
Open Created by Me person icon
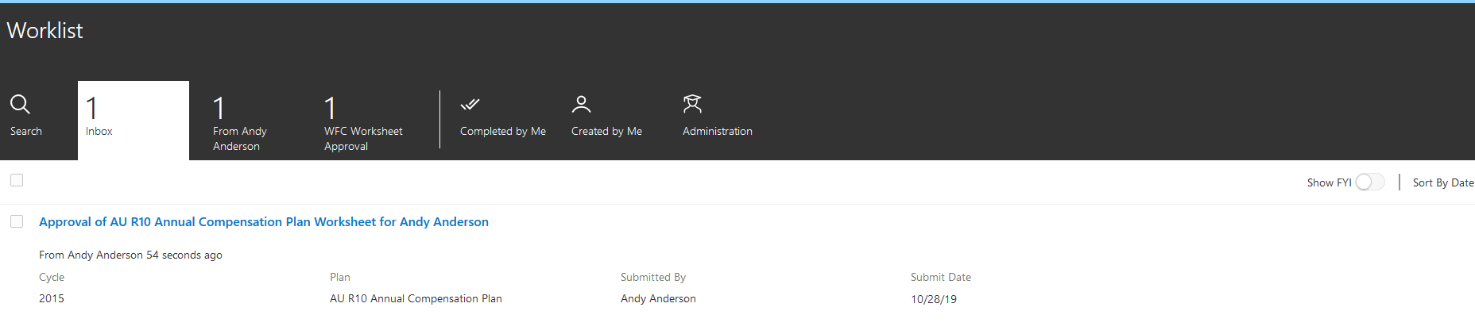(x=581, y=105)
